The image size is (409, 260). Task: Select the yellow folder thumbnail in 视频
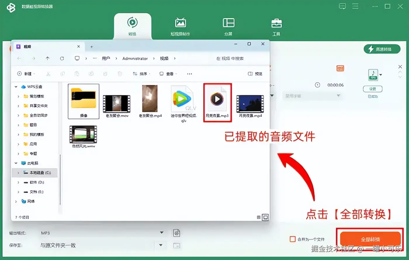tap(84, 101)
